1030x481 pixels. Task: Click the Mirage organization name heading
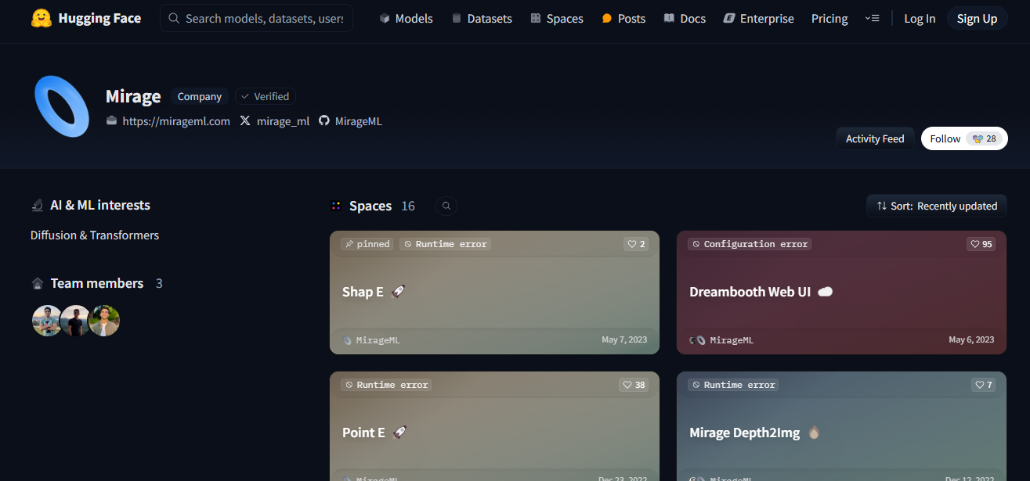tap(133, 96)
